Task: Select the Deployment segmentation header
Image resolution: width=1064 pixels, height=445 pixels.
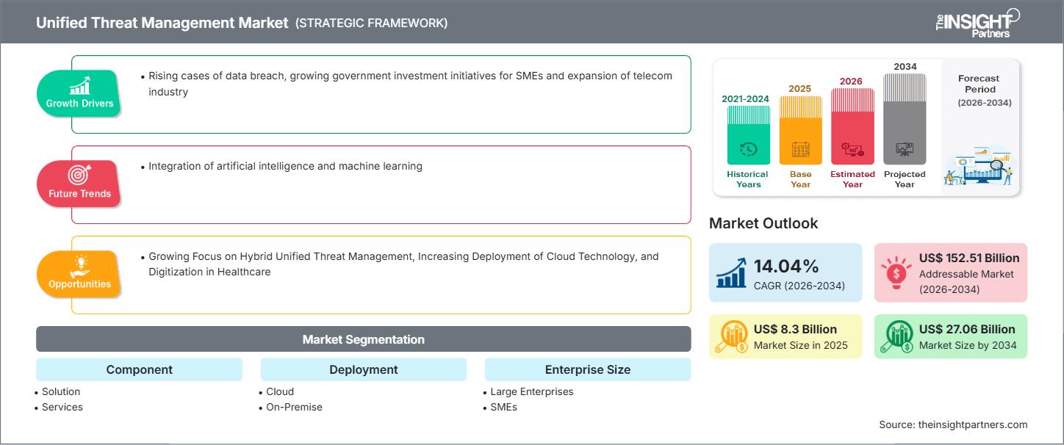Action: [x=363, y=369]
